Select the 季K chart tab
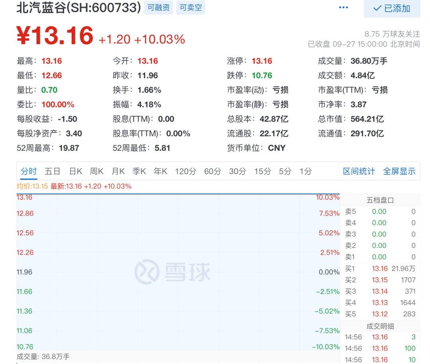430x364 pixels. [x=139, y=171]
